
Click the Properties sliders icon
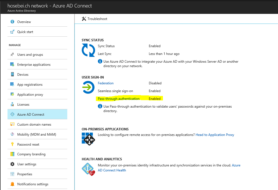(12, 174)
